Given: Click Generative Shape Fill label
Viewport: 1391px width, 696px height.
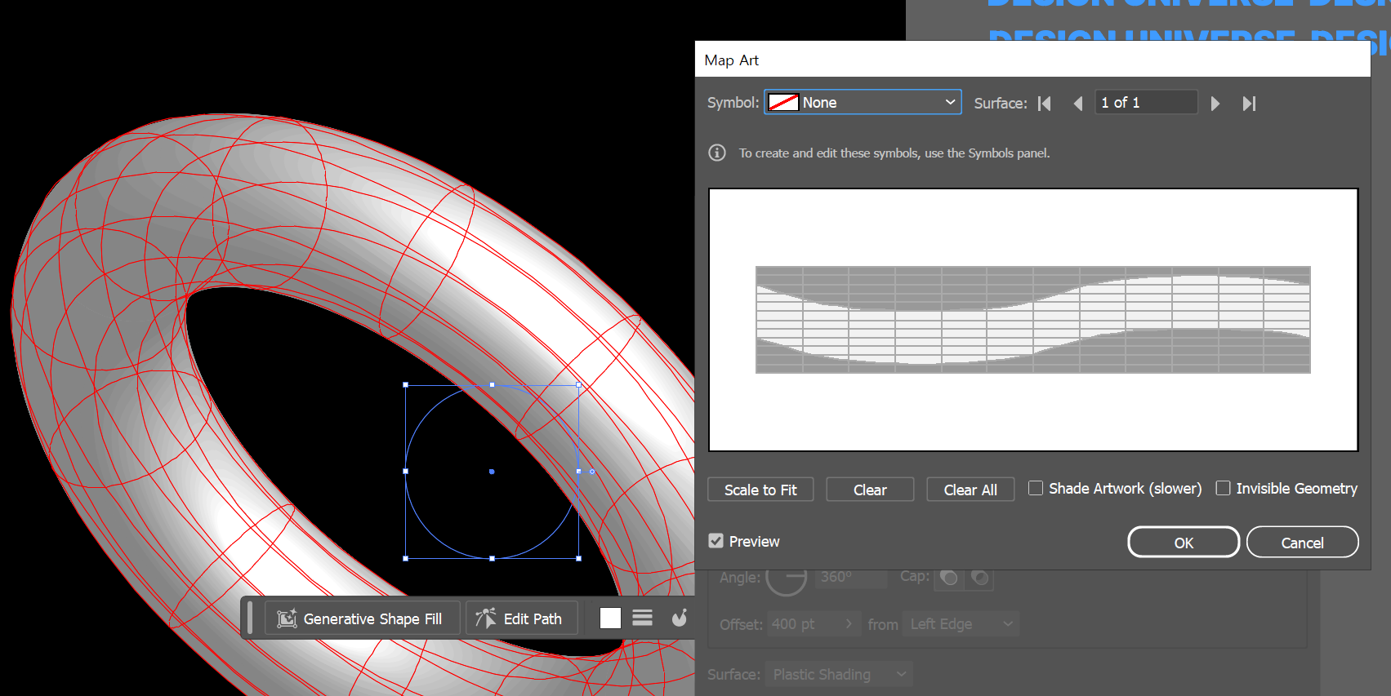Looking at the screenshot, I should coord(372,619).
